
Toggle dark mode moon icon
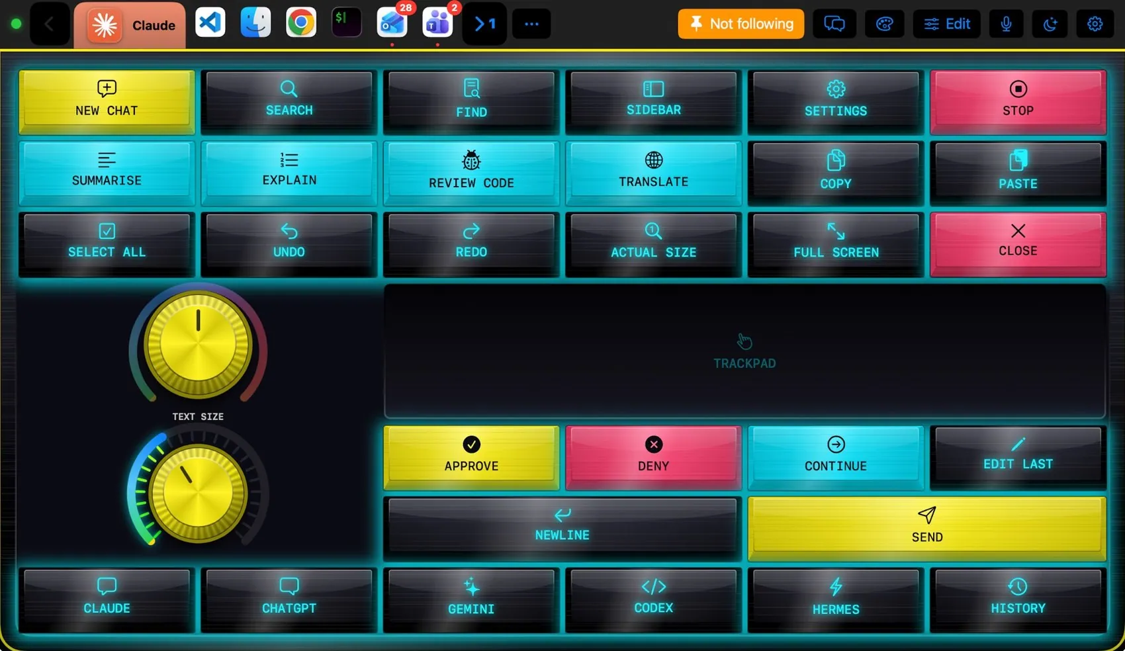[1050, 24]
